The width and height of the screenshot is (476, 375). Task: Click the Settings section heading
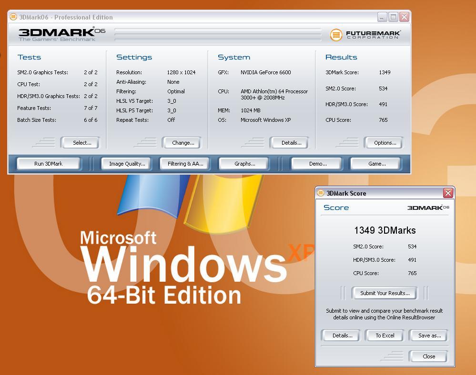134,57
